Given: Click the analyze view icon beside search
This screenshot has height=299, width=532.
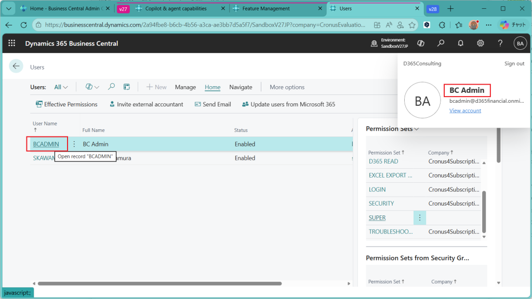Looking at the screenshot, I should click(126, 87).
